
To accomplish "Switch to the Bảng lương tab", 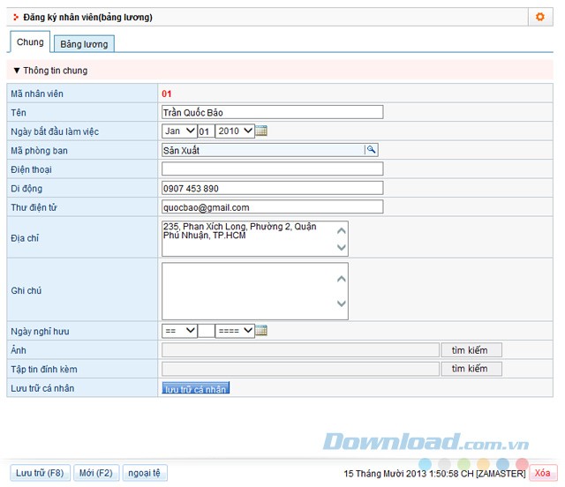I will (84, 44).
